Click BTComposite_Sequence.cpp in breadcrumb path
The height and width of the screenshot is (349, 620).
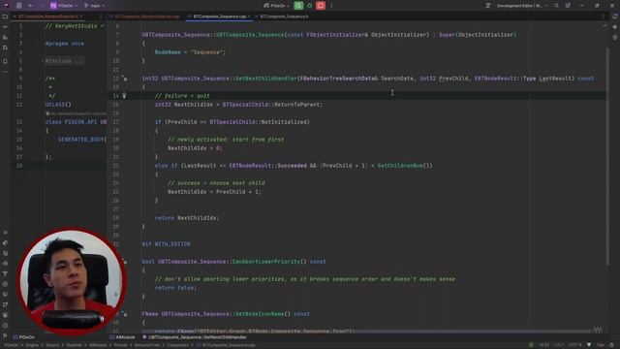click(x=226, y=345)
